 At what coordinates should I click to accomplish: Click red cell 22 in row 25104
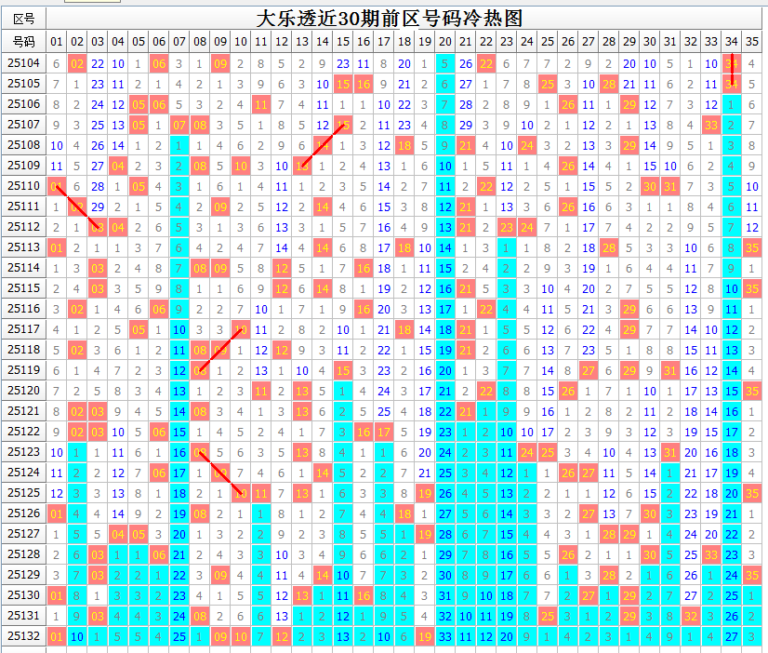click(x=486, y=63)
